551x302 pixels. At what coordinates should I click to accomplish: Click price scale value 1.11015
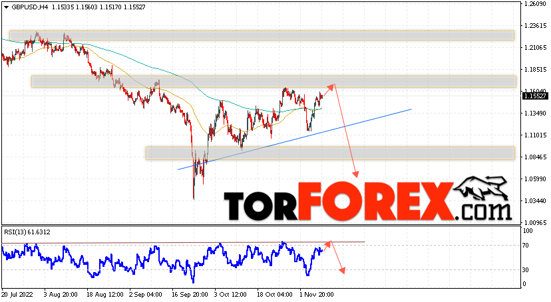[x=535, y=135]
